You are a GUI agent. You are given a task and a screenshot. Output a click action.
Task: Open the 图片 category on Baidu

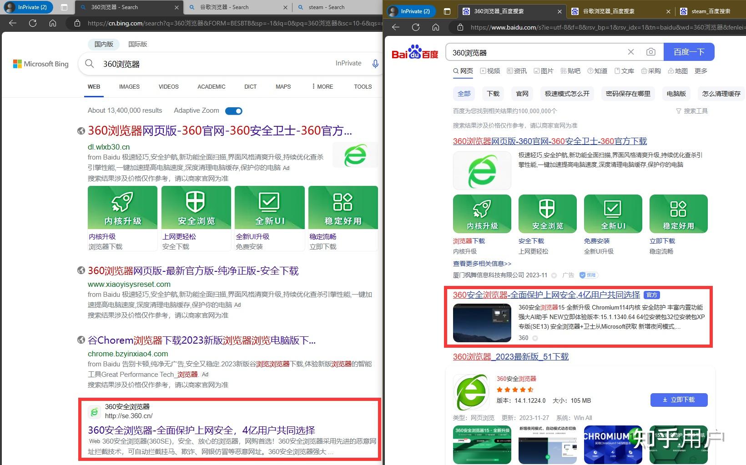point(544,71)
